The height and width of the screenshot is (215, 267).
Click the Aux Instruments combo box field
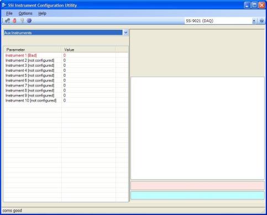(63, 33)
